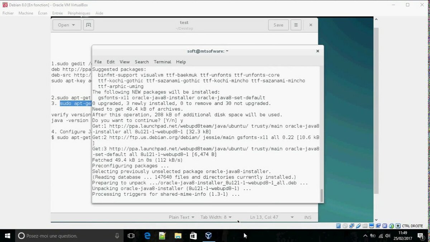This screenshot has width=430, height=242.
Task: Open the terminal File menu
Action: pos(98,62)
